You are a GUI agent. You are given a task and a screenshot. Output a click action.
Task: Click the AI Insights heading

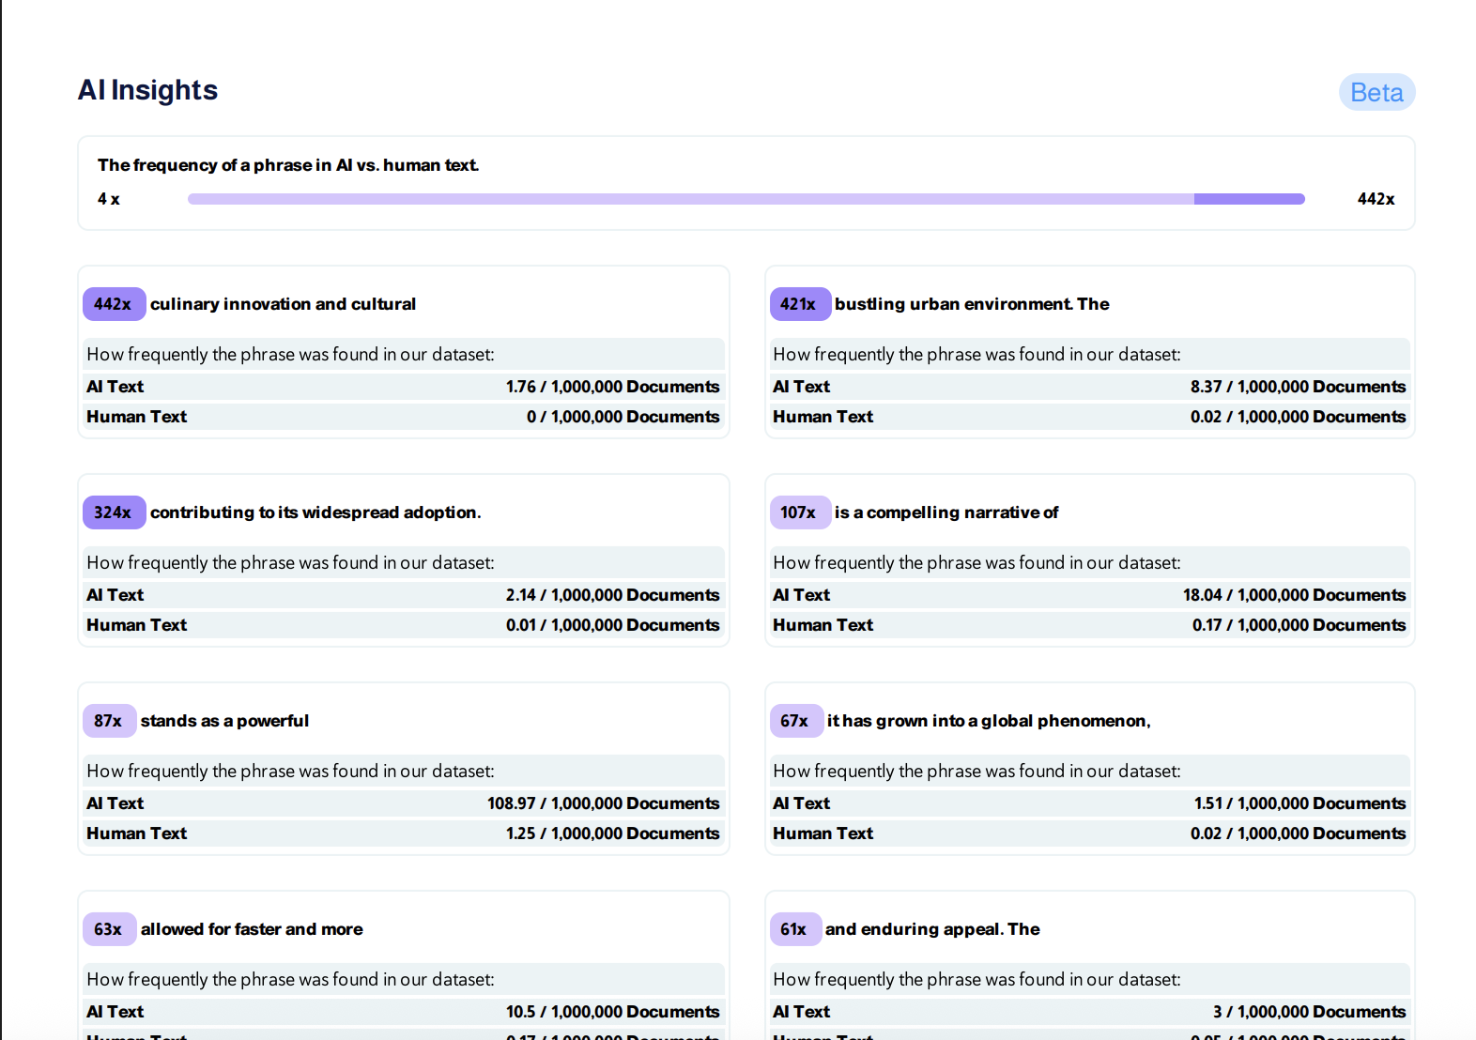[x=147, y=90]
